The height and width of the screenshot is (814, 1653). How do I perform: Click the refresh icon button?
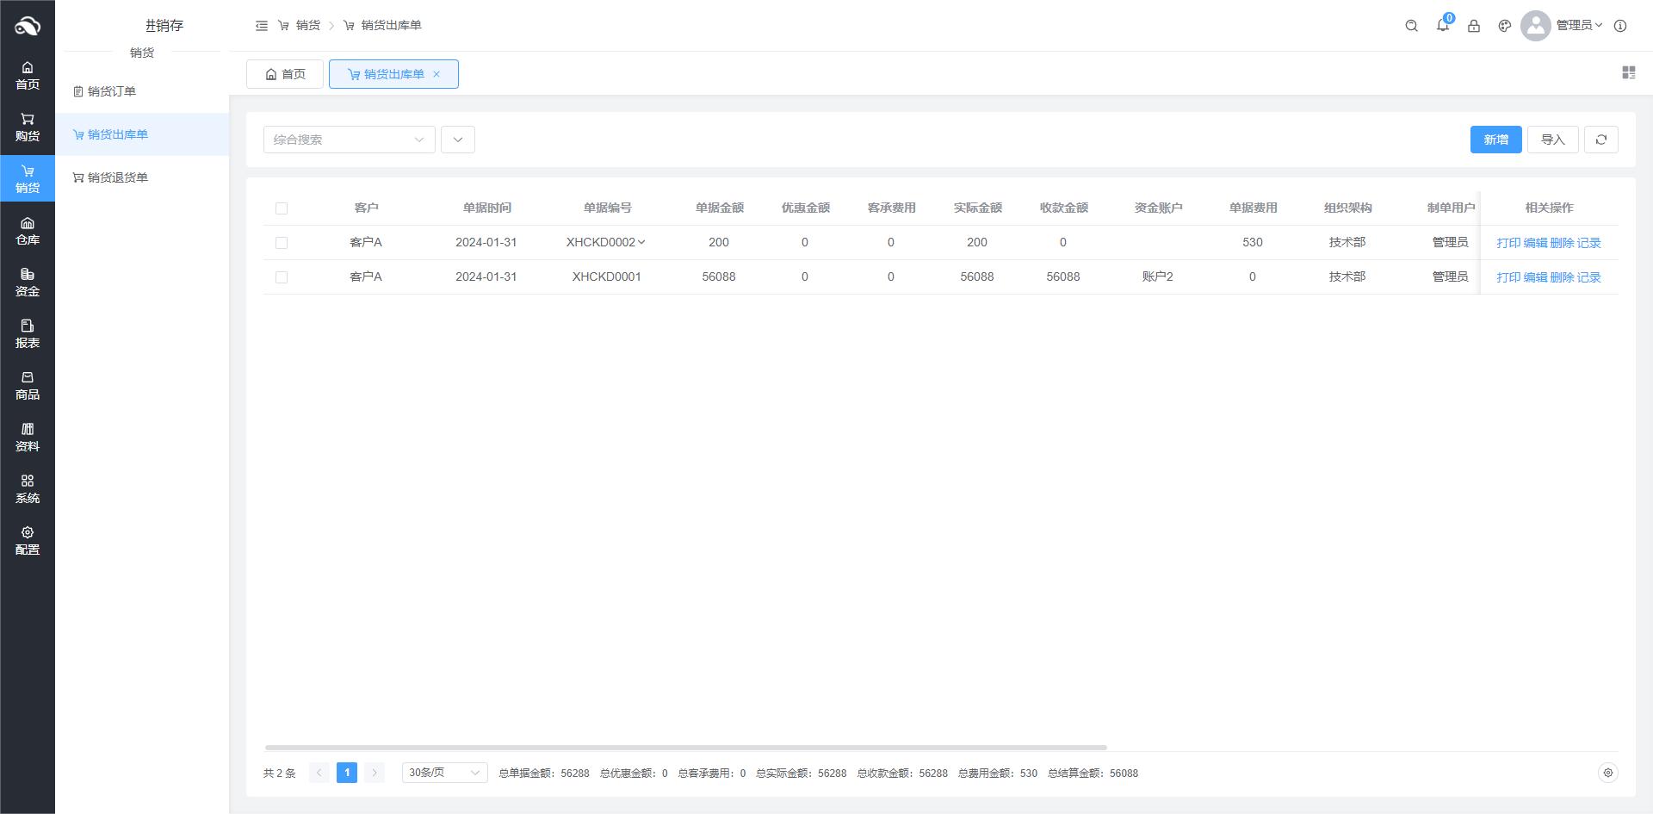pyautogui.click(x=1601, y=140)
